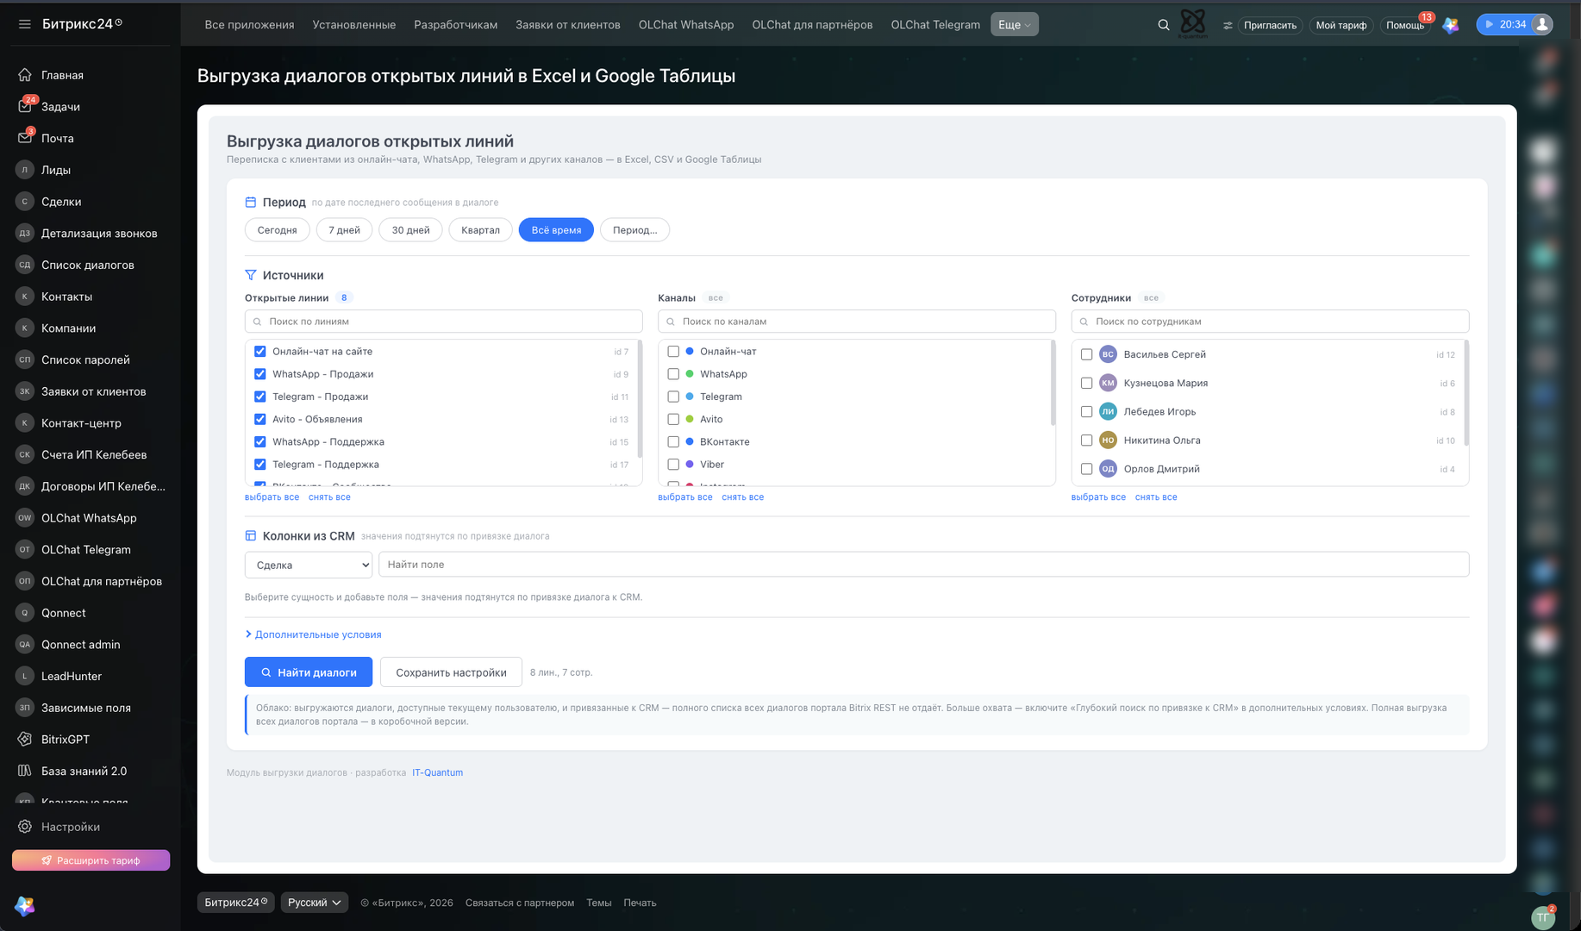Viewport: 1581px width, 931px height.
Task: Select the Квартал period chip
Action: [x=480, y=230]
